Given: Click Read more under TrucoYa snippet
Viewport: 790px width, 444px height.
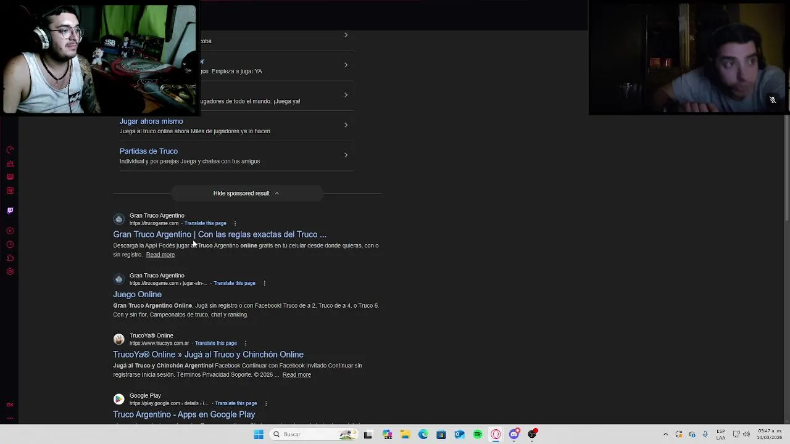Looking at the screenshot, I should pyautogui.click(x=297, y=375).
